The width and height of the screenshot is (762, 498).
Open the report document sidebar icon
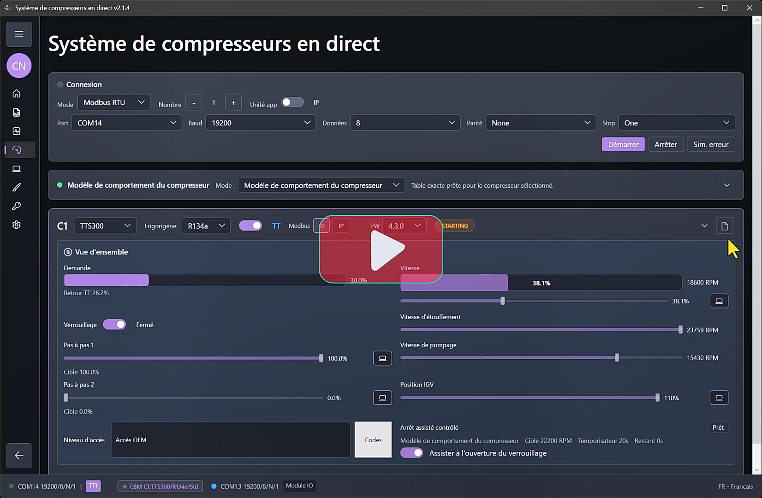(x=17, y=113)
